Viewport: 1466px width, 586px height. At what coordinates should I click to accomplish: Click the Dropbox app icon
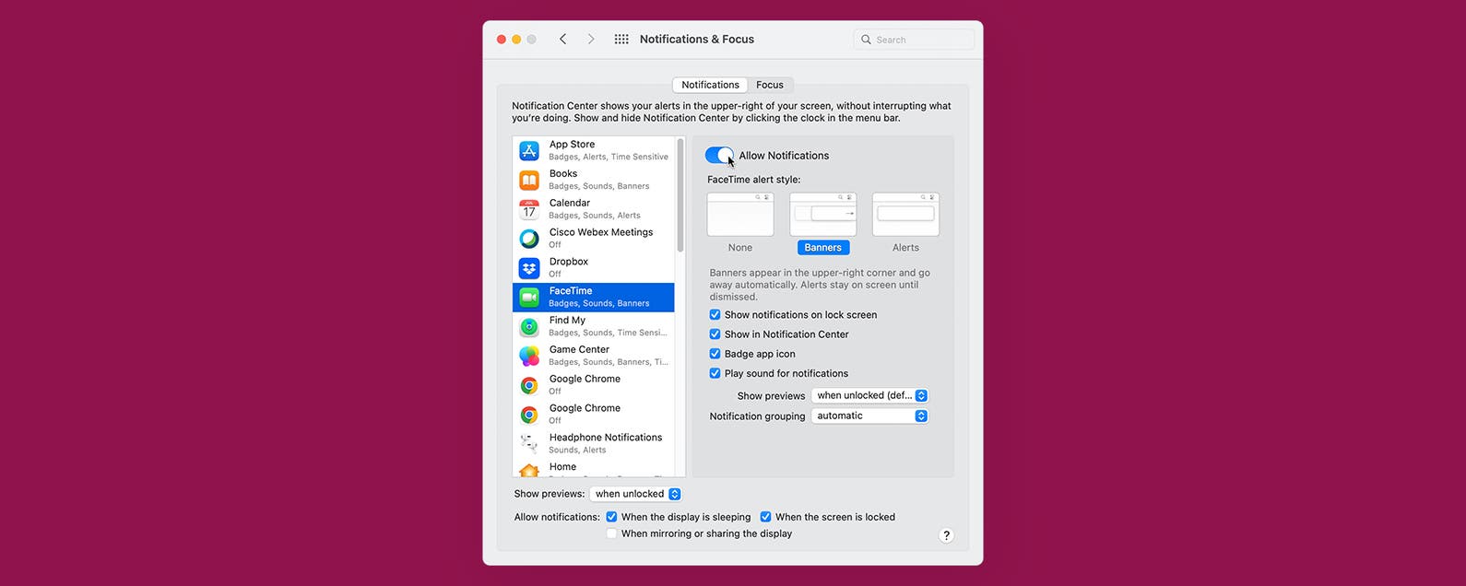coord(529,268)
